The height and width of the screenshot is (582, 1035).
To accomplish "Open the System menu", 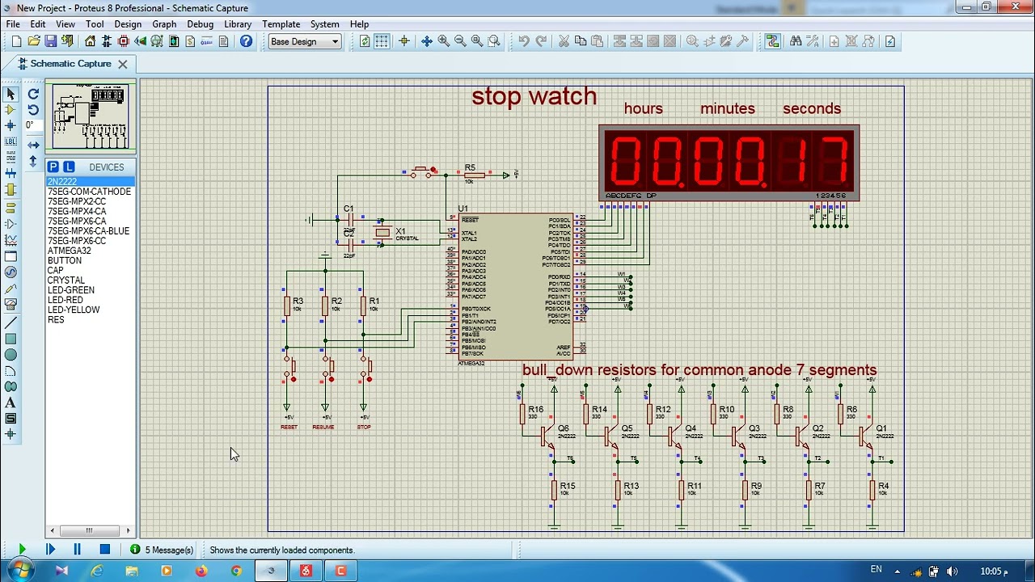I will coord(325,24).
